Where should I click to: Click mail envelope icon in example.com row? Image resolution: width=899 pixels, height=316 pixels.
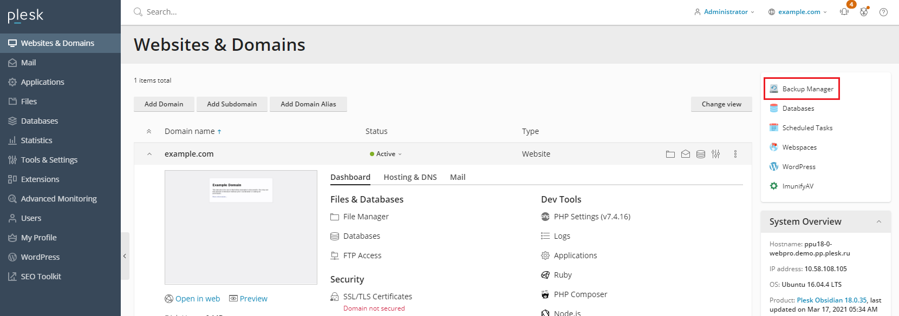point(685,154)
